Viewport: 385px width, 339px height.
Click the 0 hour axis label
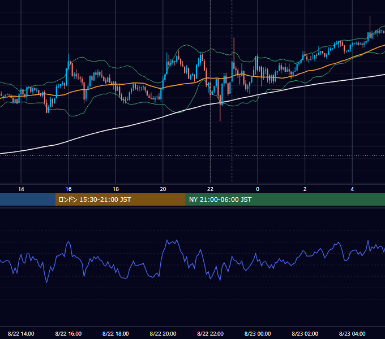pos(258,189)
